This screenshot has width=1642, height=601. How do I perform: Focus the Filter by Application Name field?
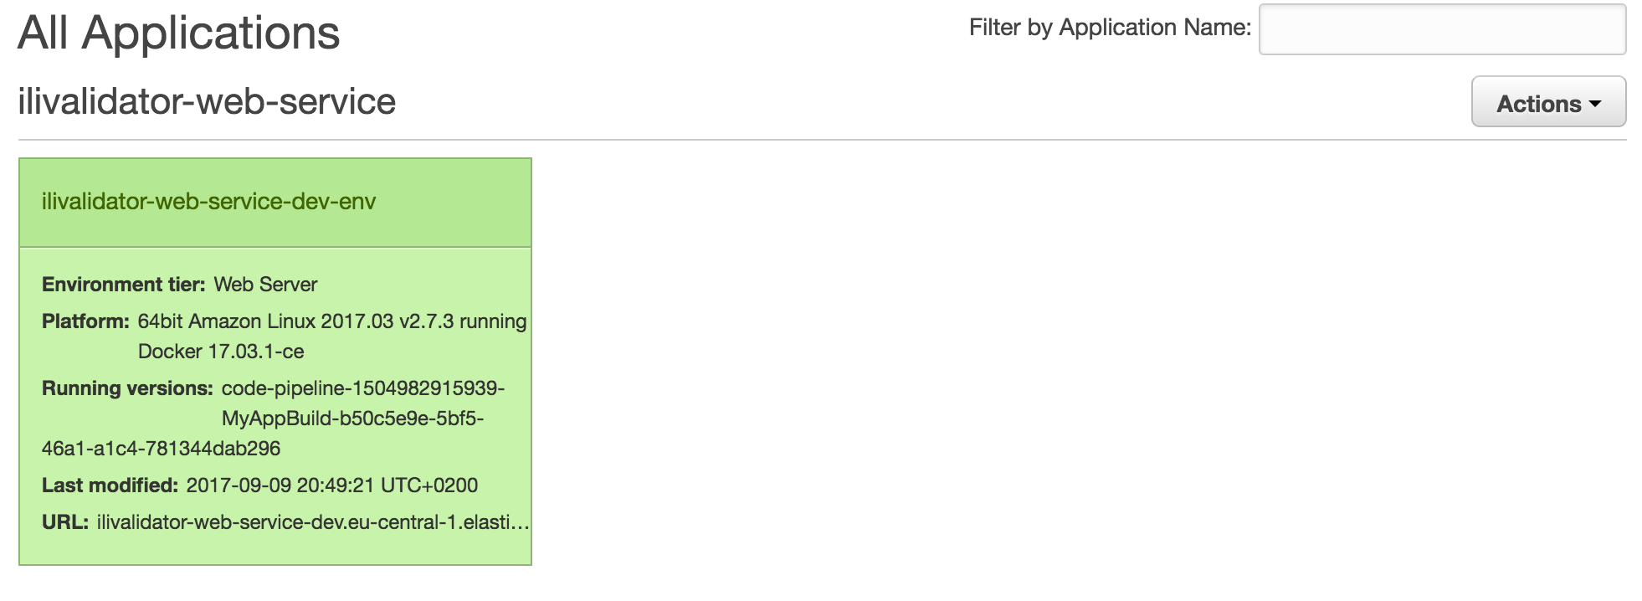[x=1442, y=30]
